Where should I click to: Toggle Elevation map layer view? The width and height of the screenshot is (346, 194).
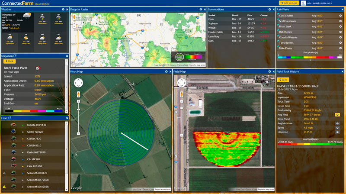point(337,132)
